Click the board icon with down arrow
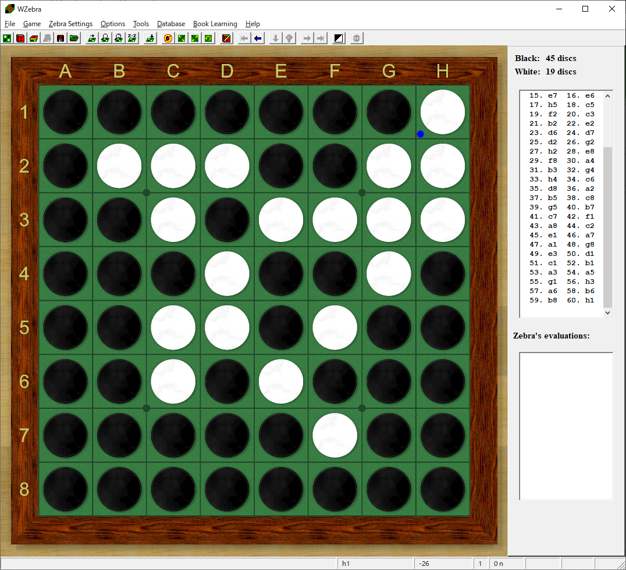This screenshot has height=570, width=626. tap(150, 38)
